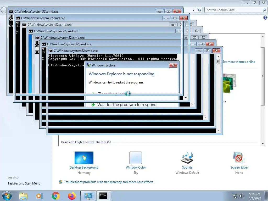Click the themes list scroll down arrow
This screenshot has height=201, width=268.
[x=263, y=144]
